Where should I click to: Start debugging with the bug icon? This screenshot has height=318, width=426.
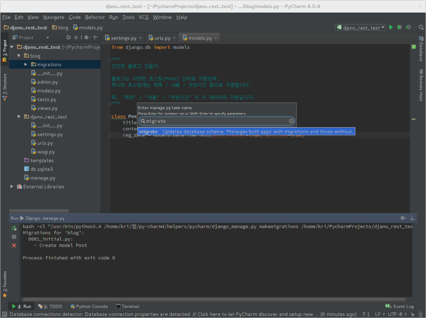click(400, 27)
